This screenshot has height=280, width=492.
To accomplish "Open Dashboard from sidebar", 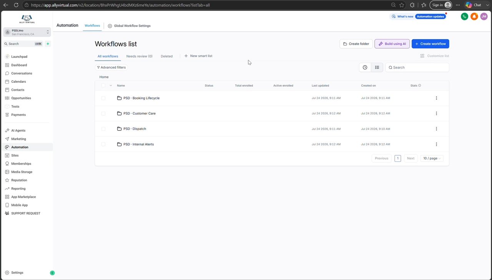I will [x=19, y=65].
